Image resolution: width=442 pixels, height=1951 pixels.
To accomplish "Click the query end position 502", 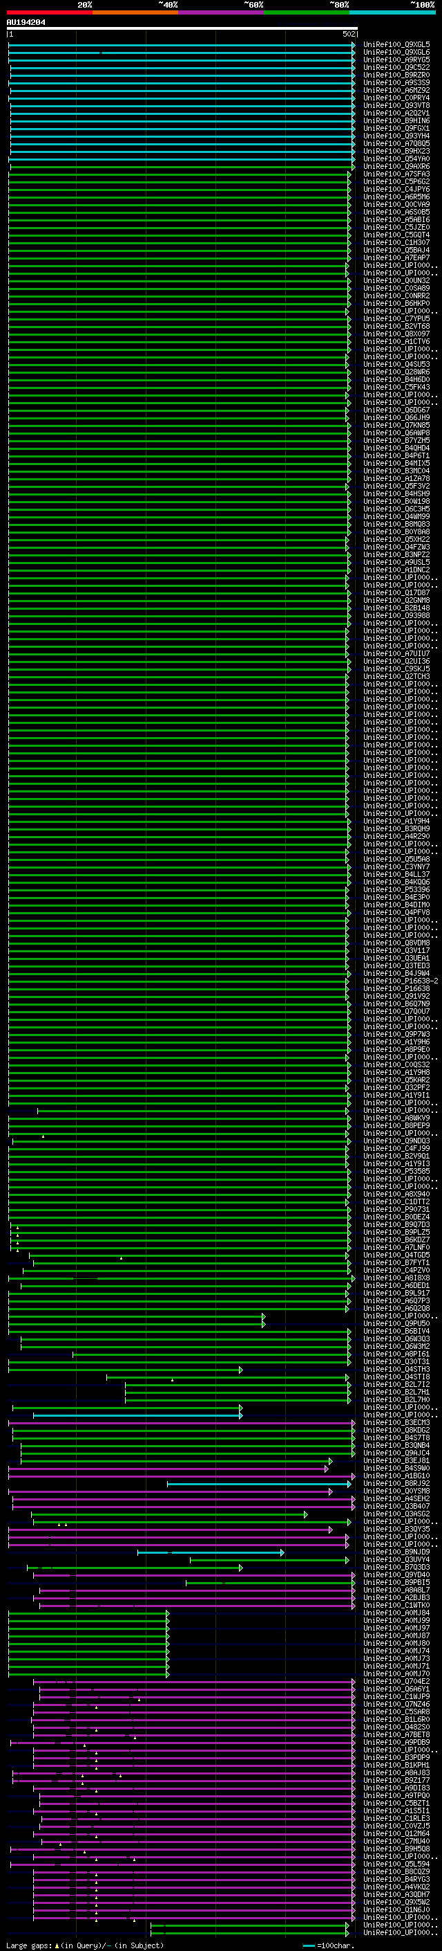I will (x=349, y=34).
